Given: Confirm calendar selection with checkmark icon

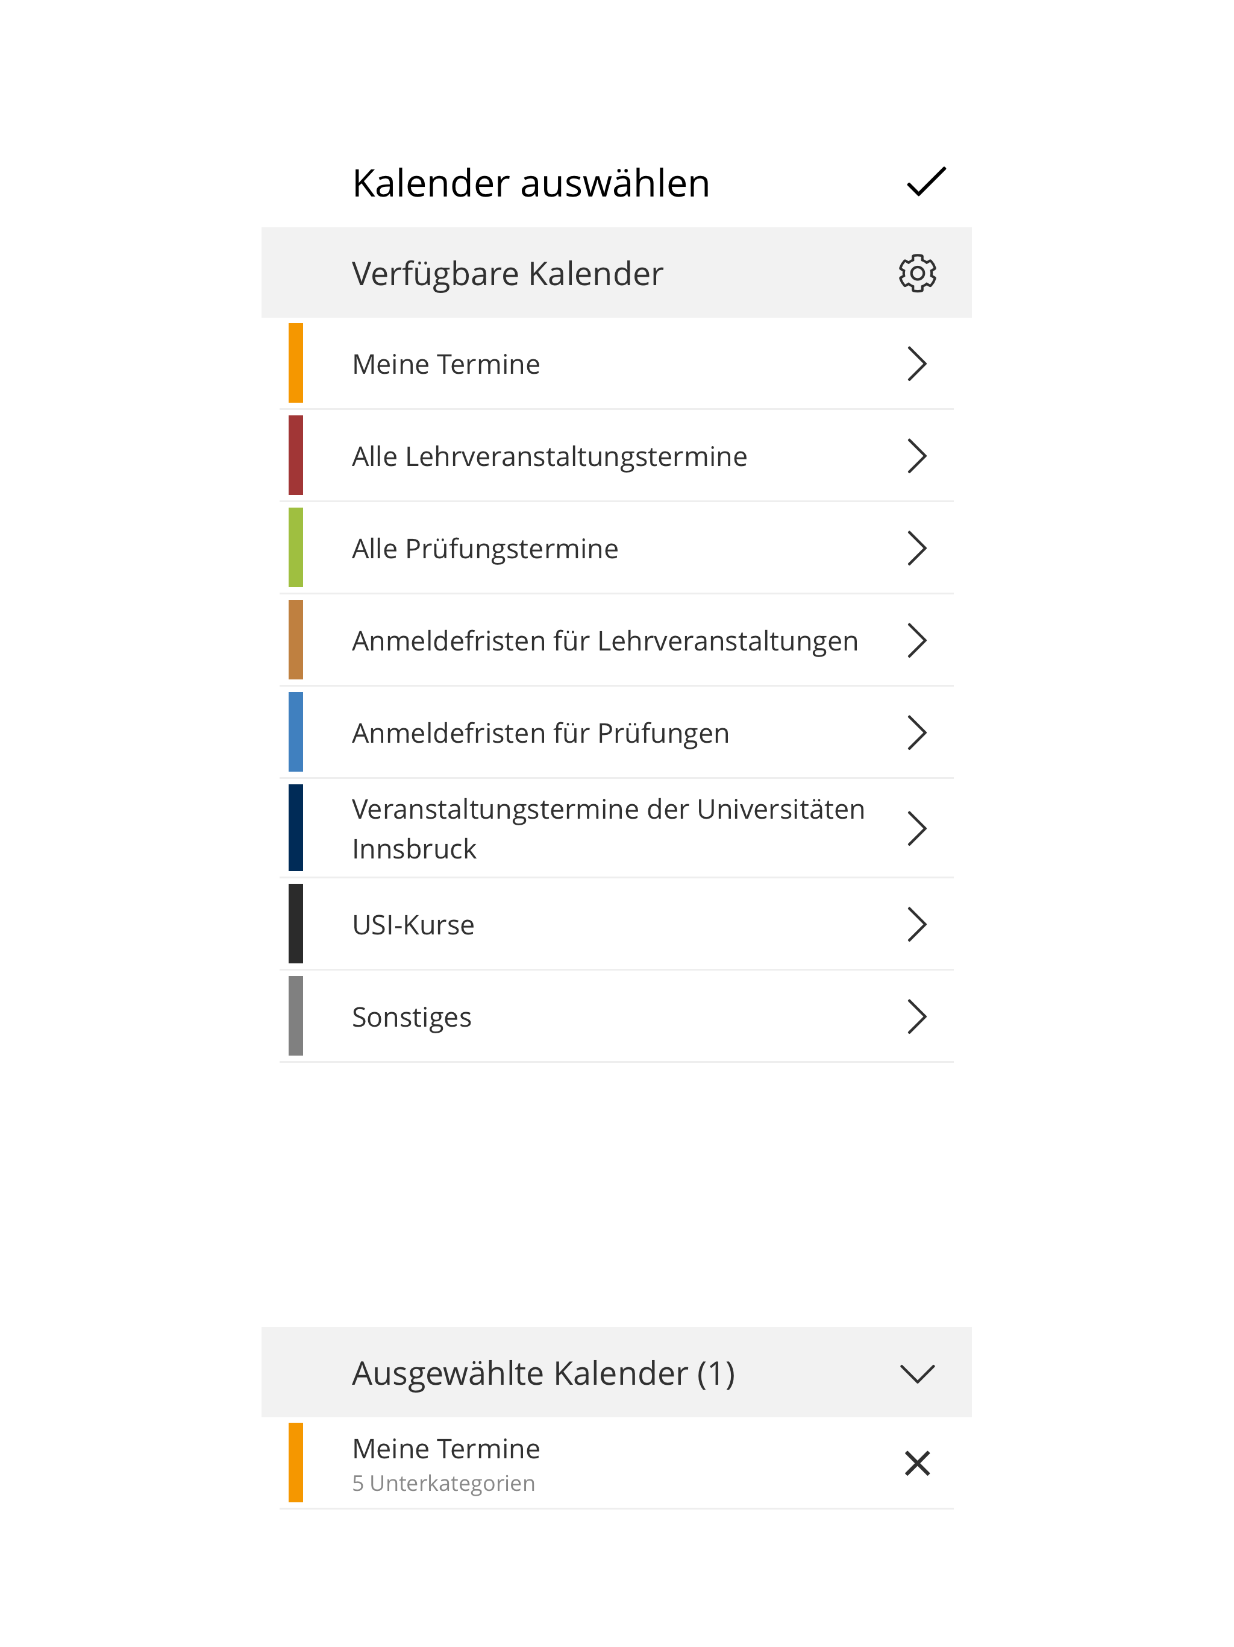Looking at the screenshot, I should point(926,181).
